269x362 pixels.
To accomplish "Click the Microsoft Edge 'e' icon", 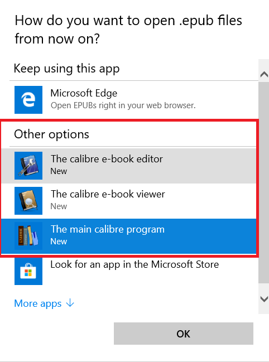I will tap(28, 100).
